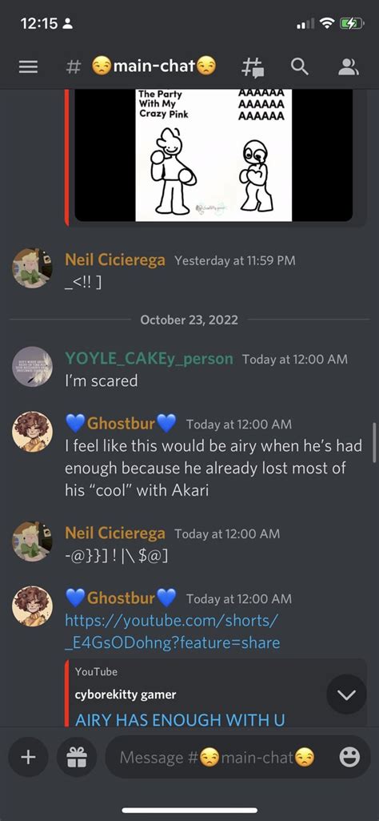Tap the hash channel symbol in header
The image size is (379, 821).
tap(74, 67)
